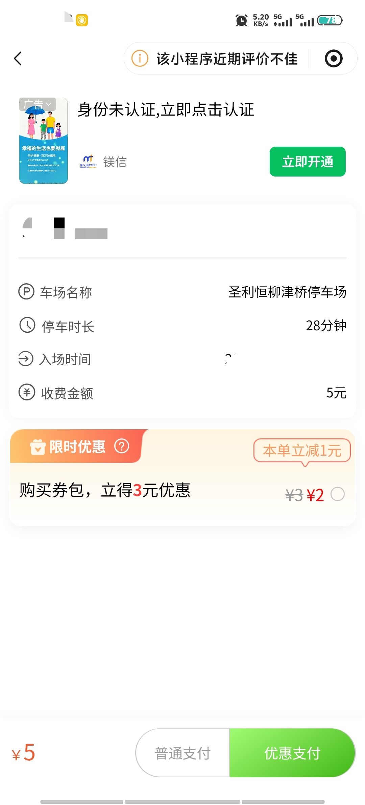Select the ¥2 coupon pack radio button

coord(338,494)
